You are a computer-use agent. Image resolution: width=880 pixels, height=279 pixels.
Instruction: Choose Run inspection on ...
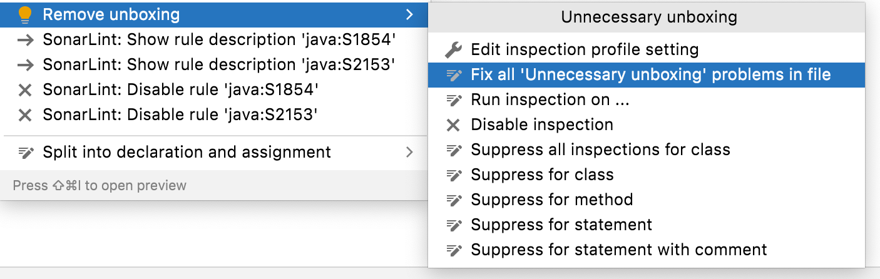(647, 99)
